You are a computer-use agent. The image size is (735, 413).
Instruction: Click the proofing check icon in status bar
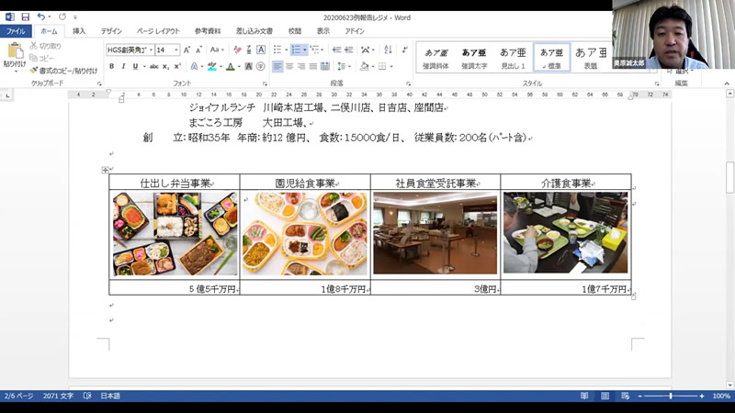87,396
